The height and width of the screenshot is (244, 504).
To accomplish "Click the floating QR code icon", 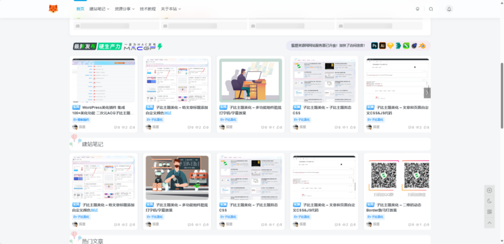I will [490, 212].
